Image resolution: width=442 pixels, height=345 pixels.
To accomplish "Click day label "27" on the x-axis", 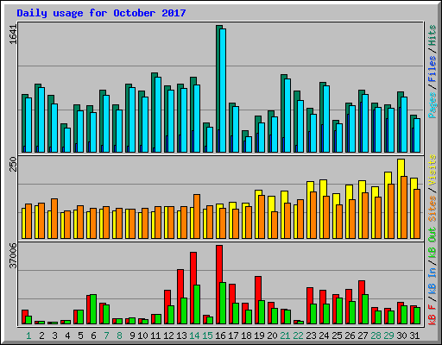I will 363,336.
